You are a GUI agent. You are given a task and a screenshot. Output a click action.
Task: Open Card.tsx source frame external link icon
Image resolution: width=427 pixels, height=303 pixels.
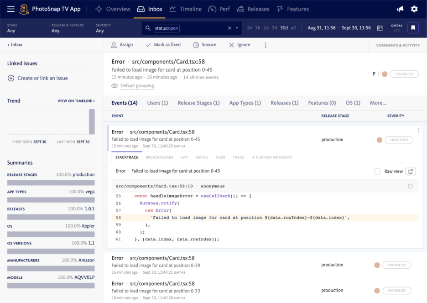411,186
